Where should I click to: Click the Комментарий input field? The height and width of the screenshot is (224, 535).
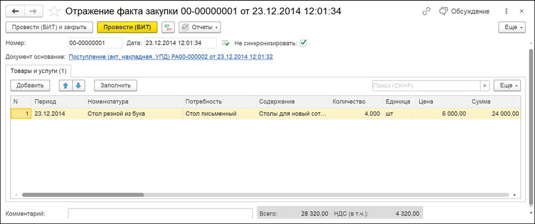pos(160,214)
